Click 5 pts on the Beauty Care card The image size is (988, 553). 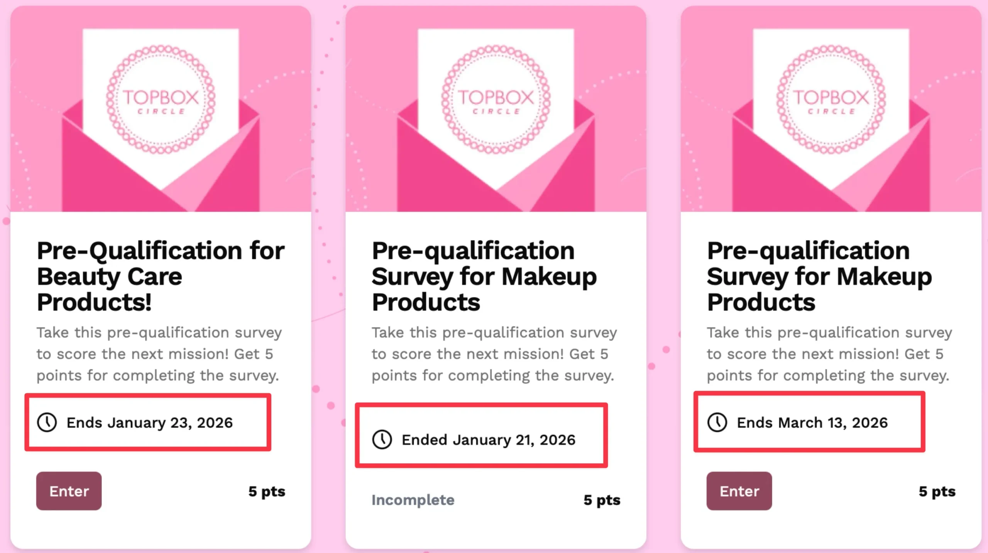point(267,491)
